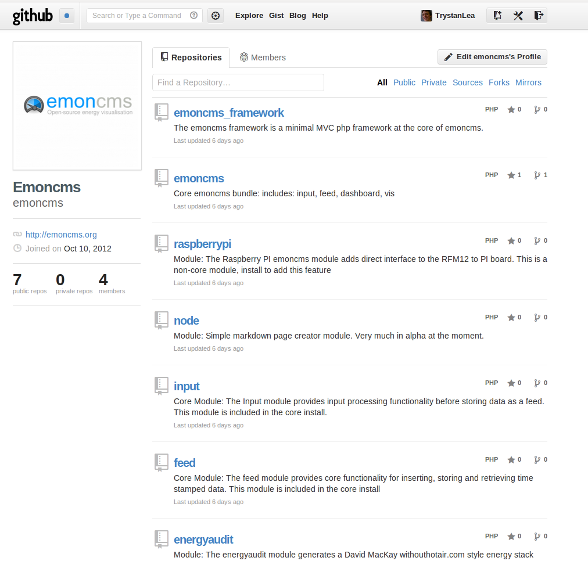
Task: Click the emoncms repo book icon
Action: click(162, 178)
